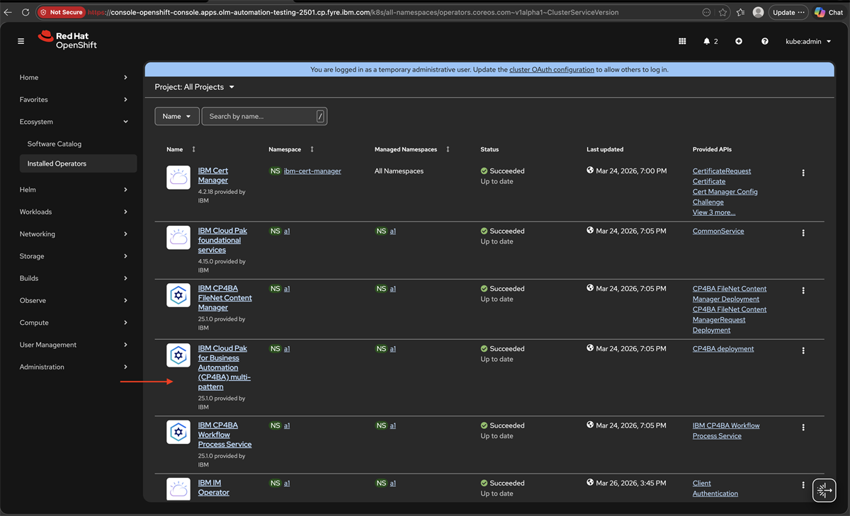Open the CommonService provided API link
This screenshot has height=516, width=850.
718,231
